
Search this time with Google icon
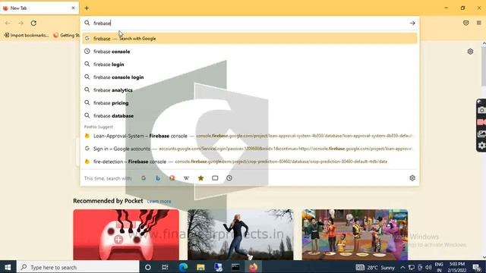pyautogui.click(x=144, y=178)
